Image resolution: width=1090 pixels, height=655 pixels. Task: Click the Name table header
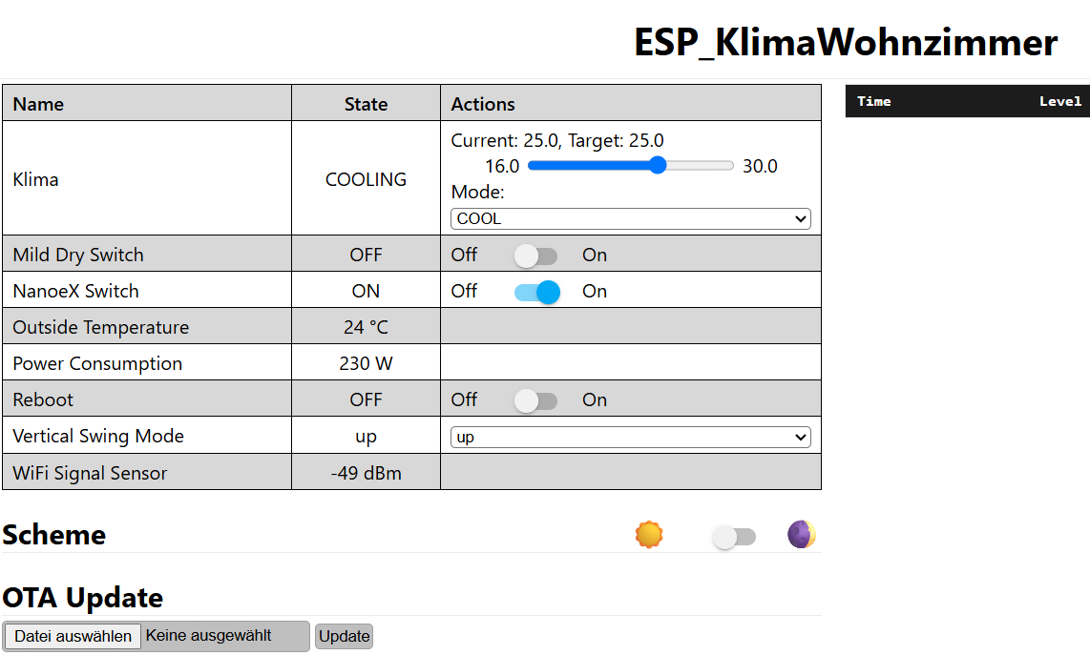(38, 104)
